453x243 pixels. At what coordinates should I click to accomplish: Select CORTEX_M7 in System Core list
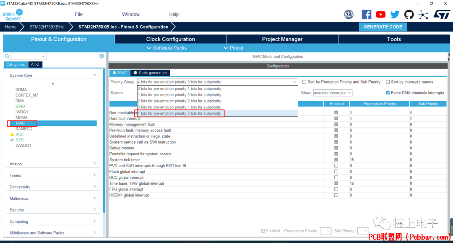coord(26,95)
